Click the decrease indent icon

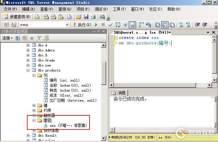pos(197,25)
